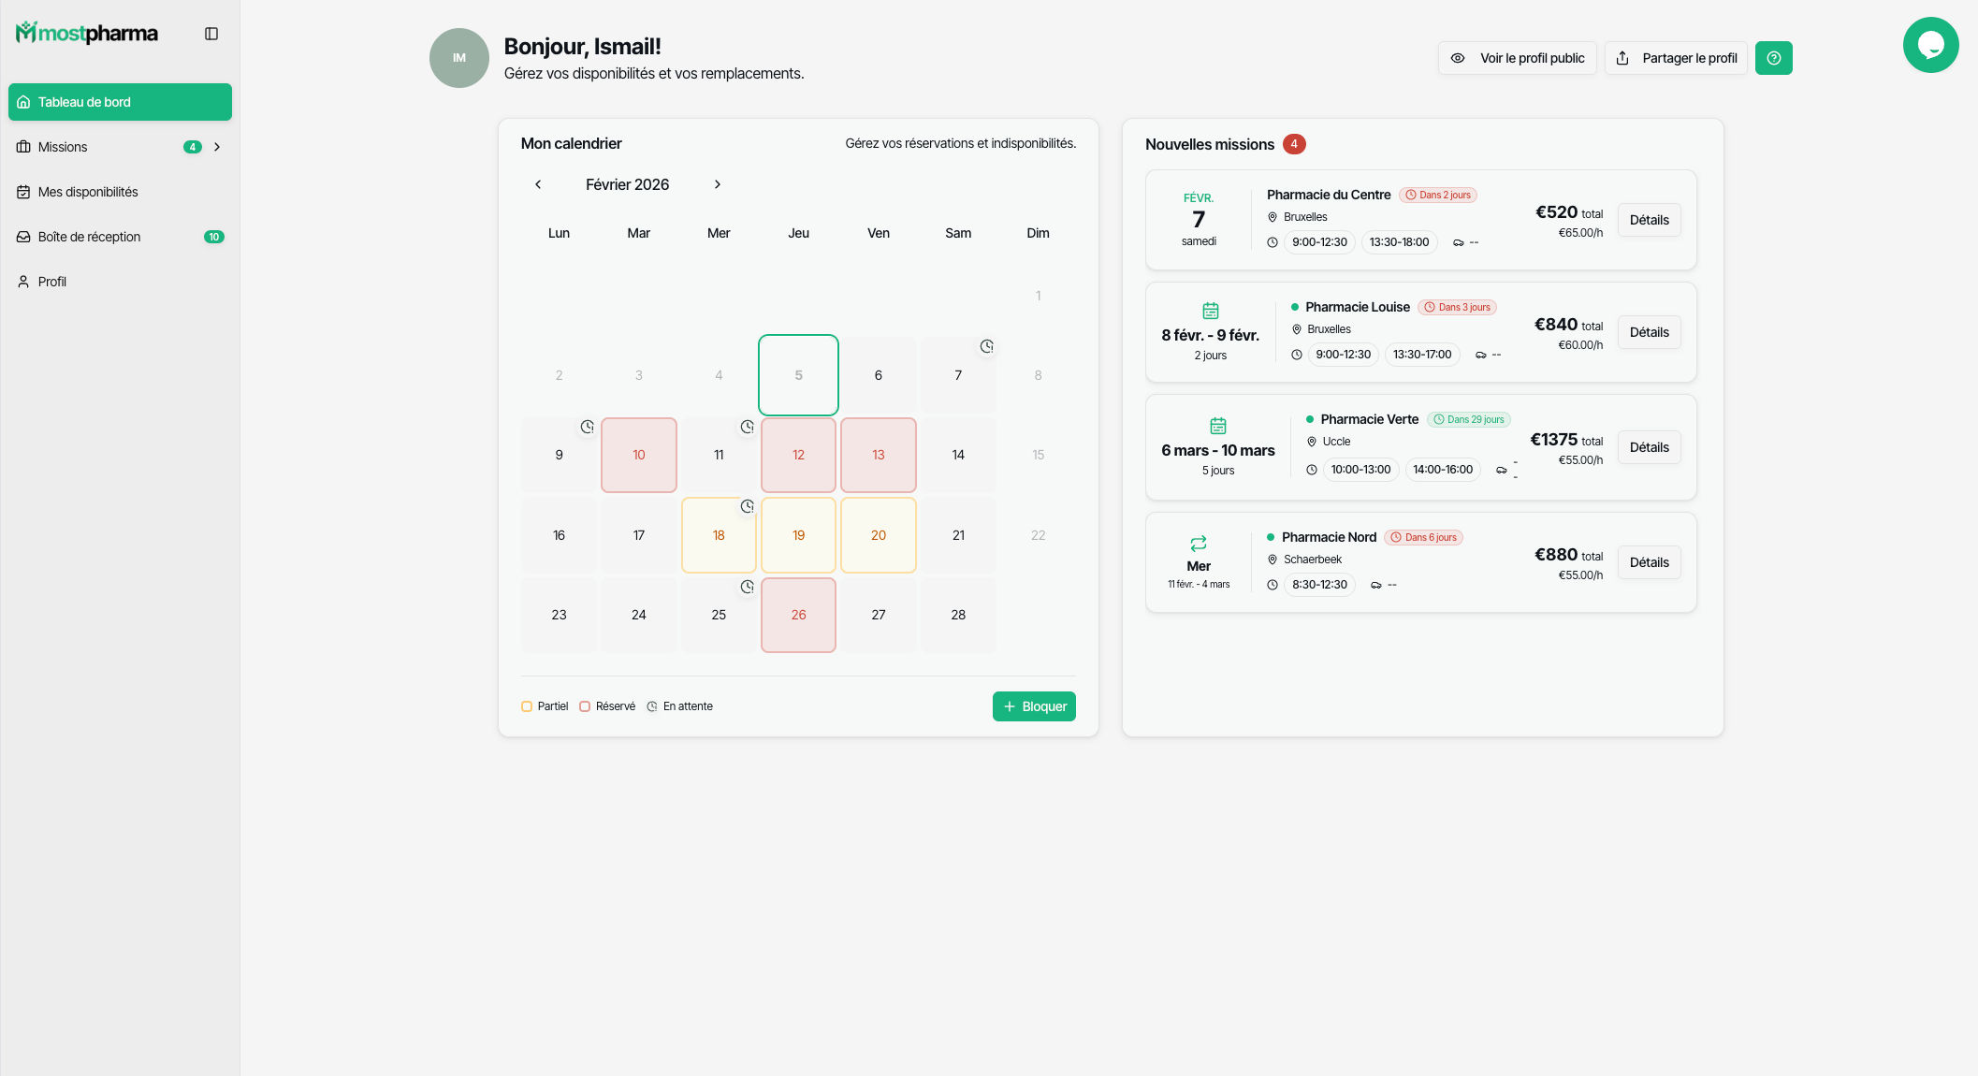Screen dimensions: 1978x1076
Task: Click the IM profile avatar
Action: click(x=458, y=58)
